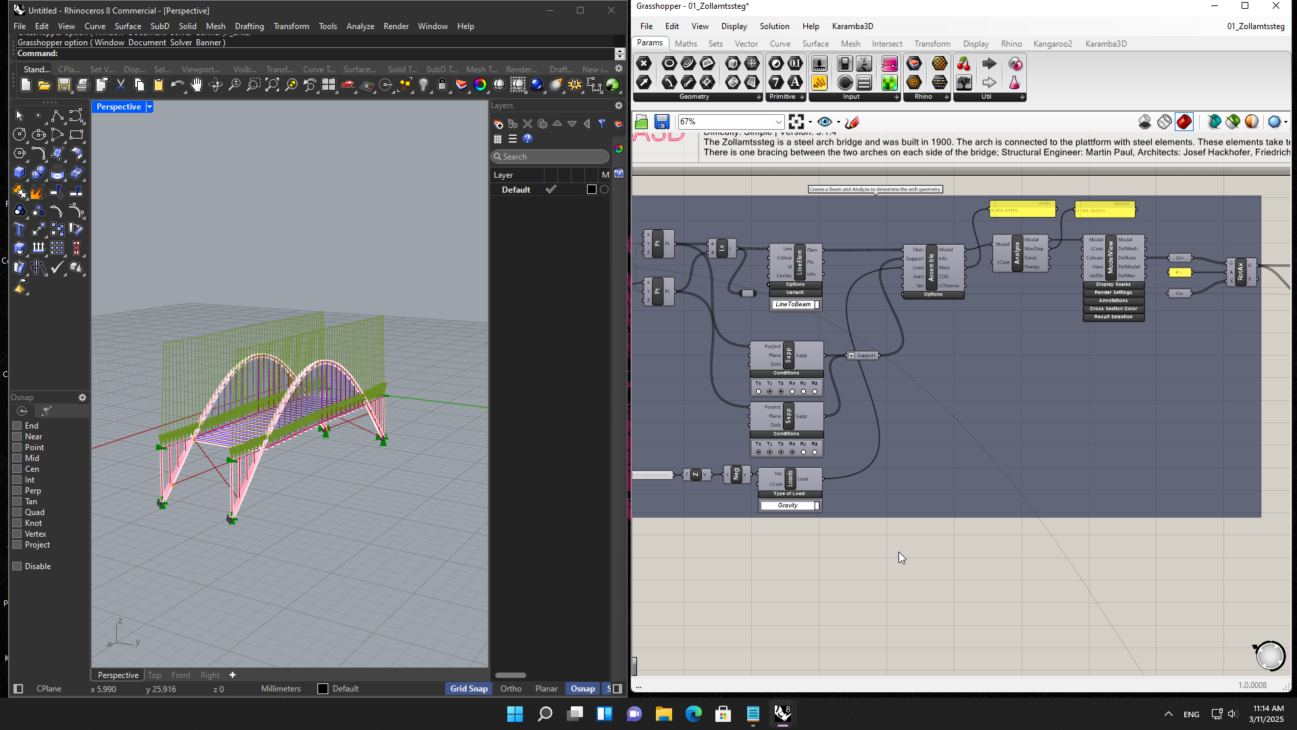The height and width of the screenshot is (730, 1297).
Task: Enable the Int object snap checkbox
Action: (x=18, y=480)
